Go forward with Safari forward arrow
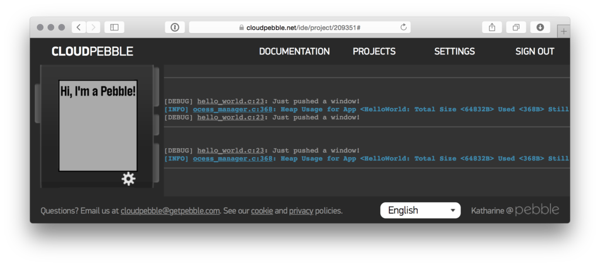Viewport: 600px width, 266px height. [93, 27]
